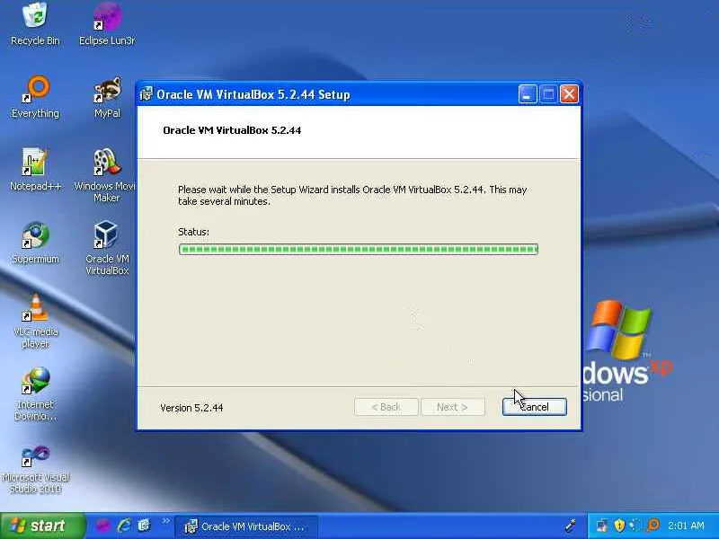This screenshot has width=719, height=539.
Task: Open the Everything search tray icon
Action: (653, 525)
